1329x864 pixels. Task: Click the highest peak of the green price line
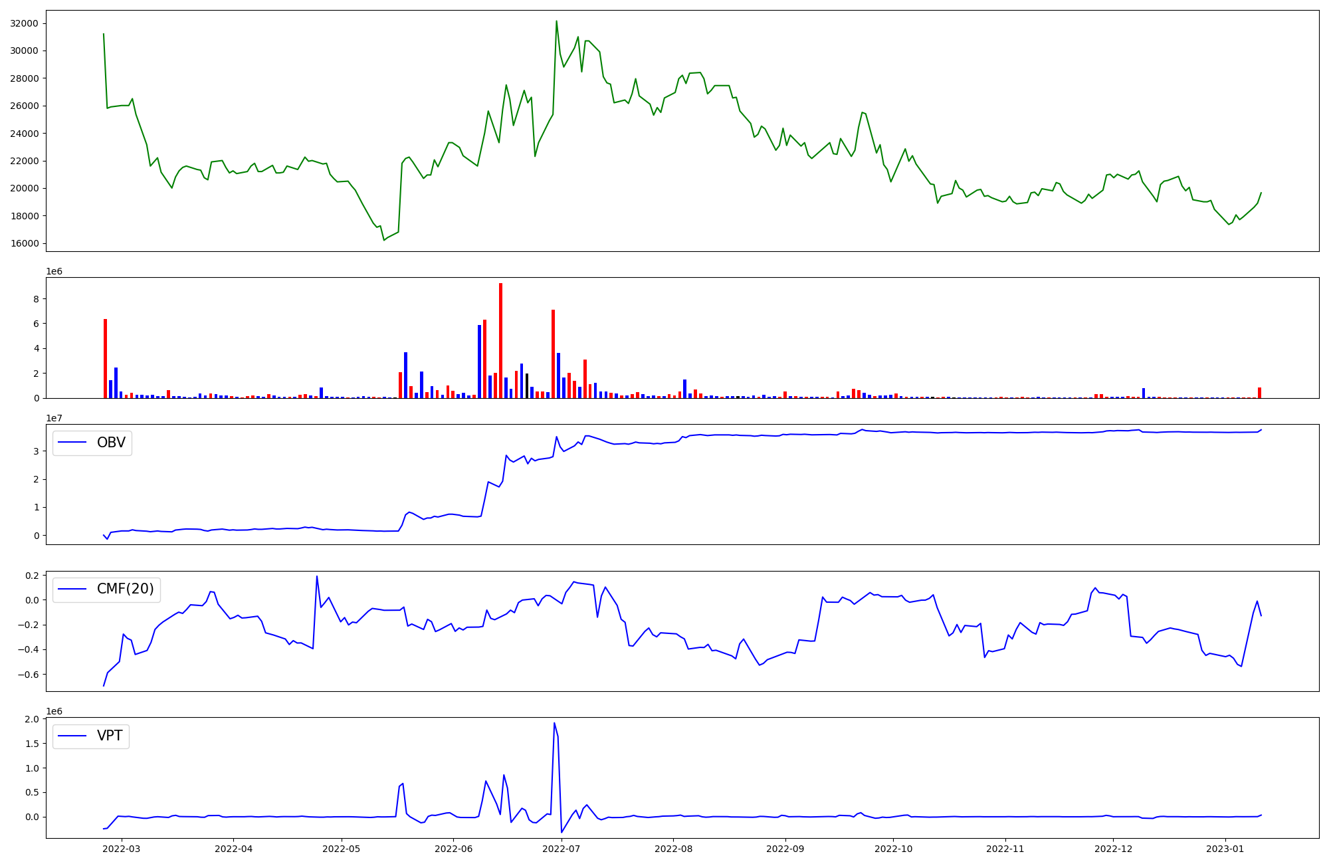tap(556, 21)
